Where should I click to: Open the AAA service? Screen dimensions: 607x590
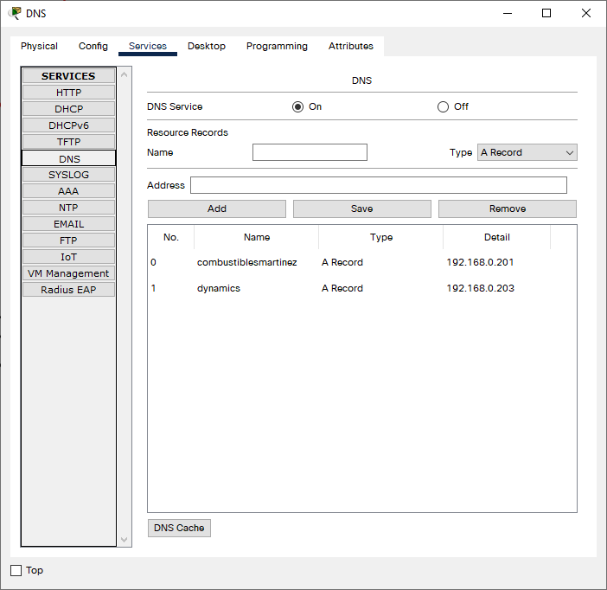click(x=68, y=191)
